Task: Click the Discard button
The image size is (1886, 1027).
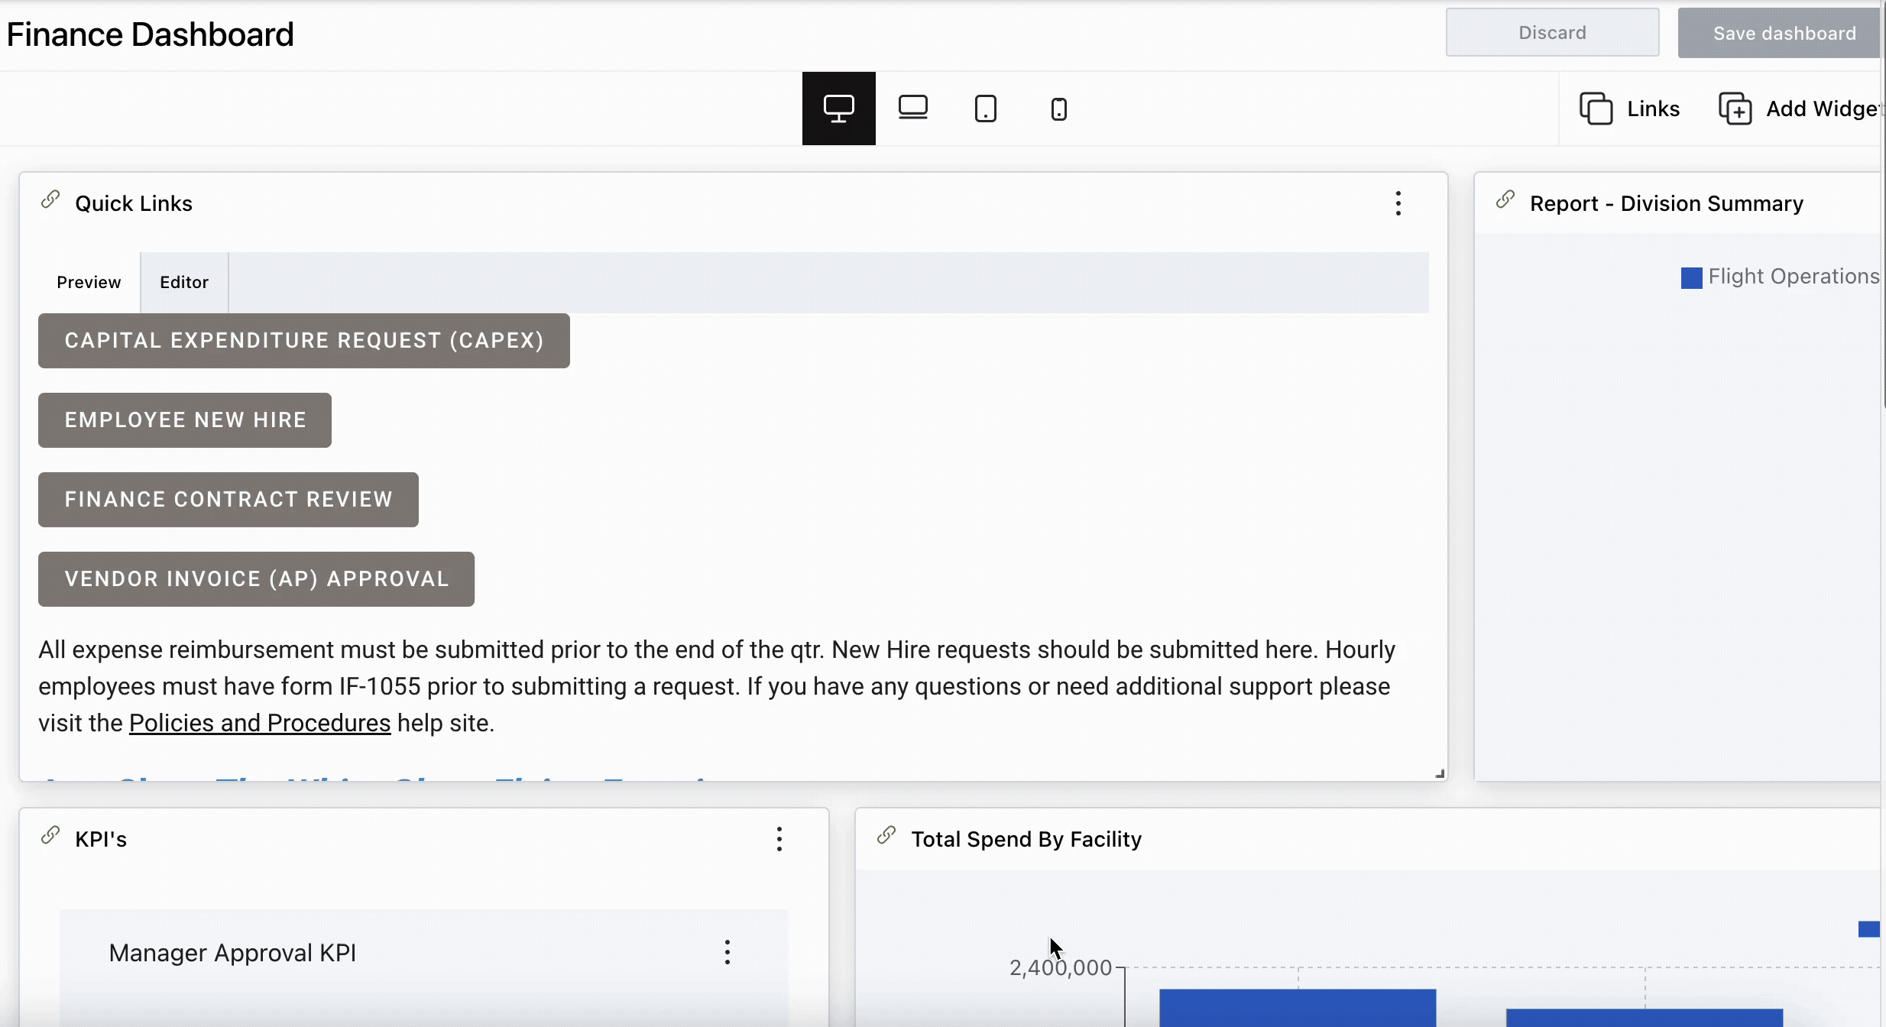Action: click(1551, 33)
